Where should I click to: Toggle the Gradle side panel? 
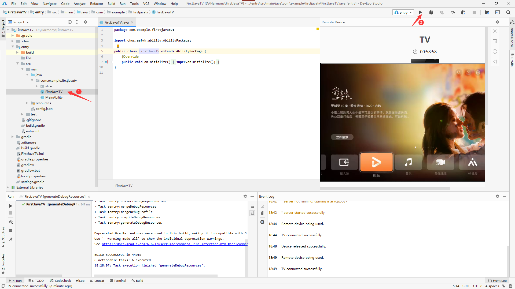tap(512, 60)
